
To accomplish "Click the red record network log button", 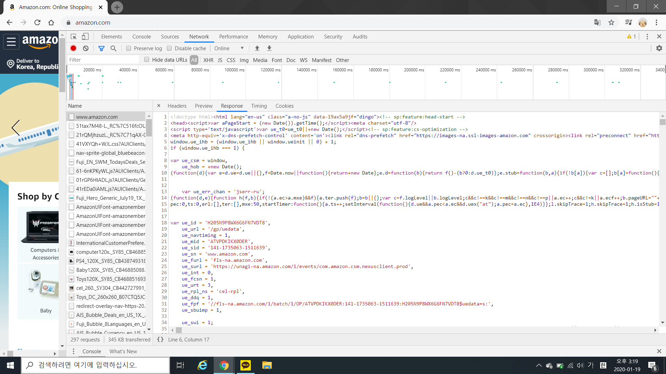I will [73, 48].
